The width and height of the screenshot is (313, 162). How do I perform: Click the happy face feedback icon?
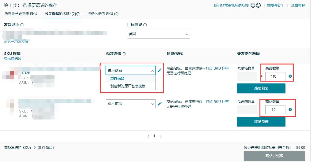253,6
